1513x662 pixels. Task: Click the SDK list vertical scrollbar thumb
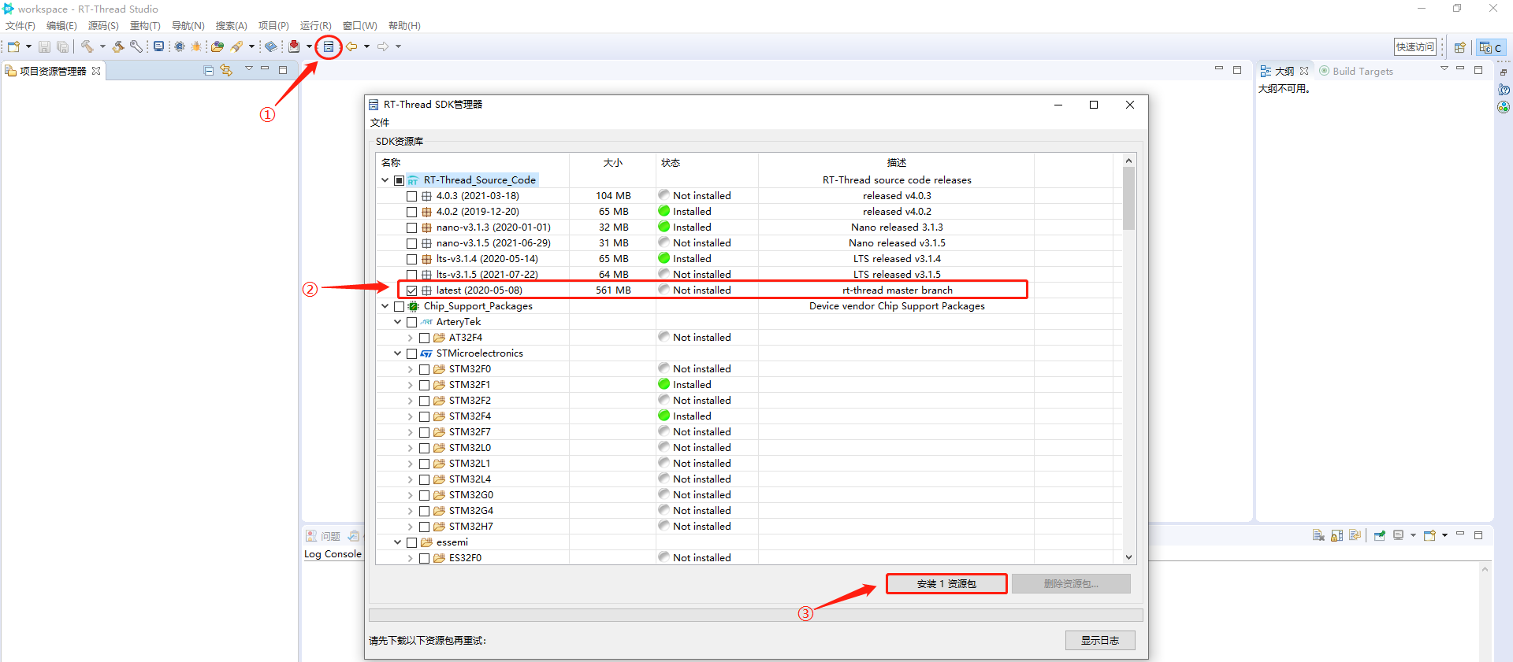[1129, 198]
